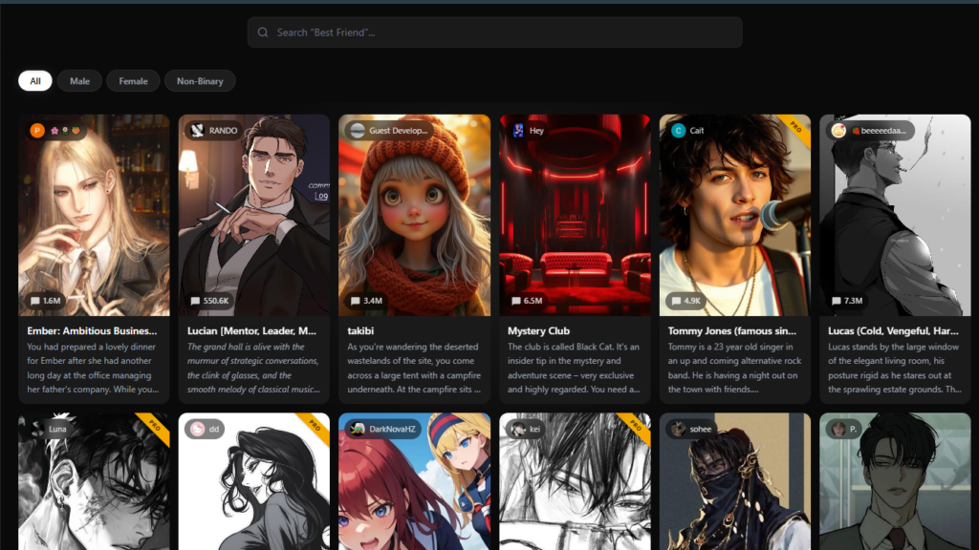The height and width of the screenshot is (550, 979).
Task: Click the orange P avatar on Ember card
Action: click(37, 130)
